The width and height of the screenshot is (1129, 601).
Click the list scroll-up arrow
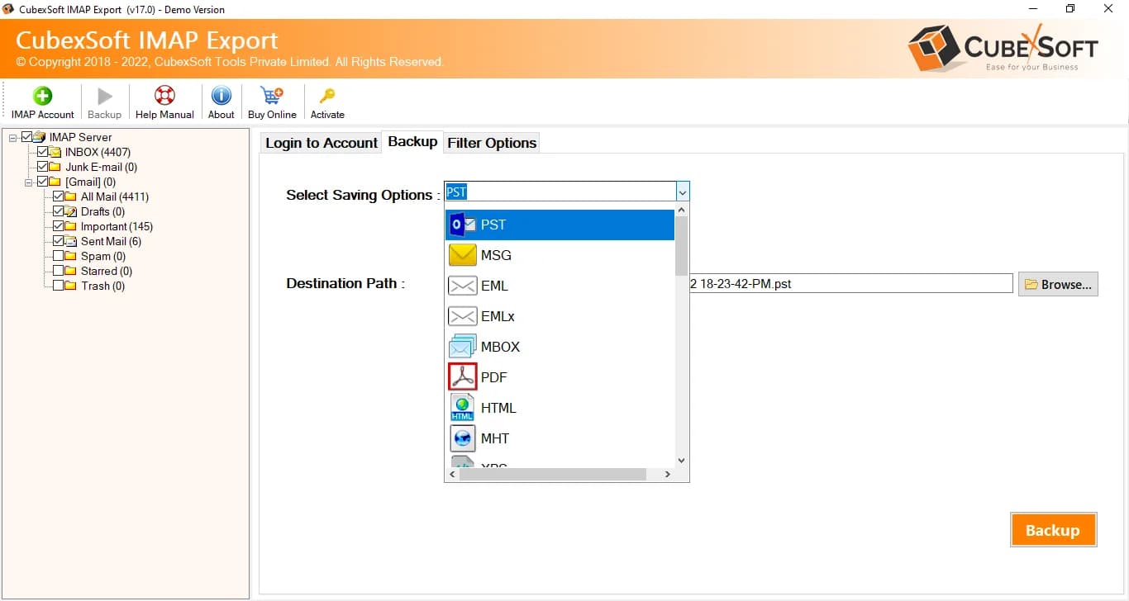(682, 211)
